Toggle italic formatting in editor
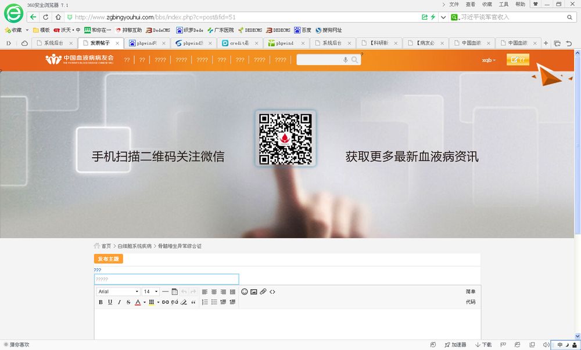Image resolution: width=581 pixels, height=350 pixels. point(119,302)
